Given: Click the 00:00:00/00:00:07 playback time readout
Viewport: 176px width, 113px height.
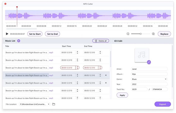Looking at the screenshot, I should (x=17, y=34).
